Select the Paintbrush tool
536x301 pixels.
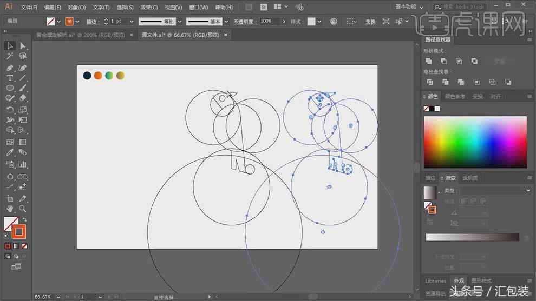click(x=23, y=88)
